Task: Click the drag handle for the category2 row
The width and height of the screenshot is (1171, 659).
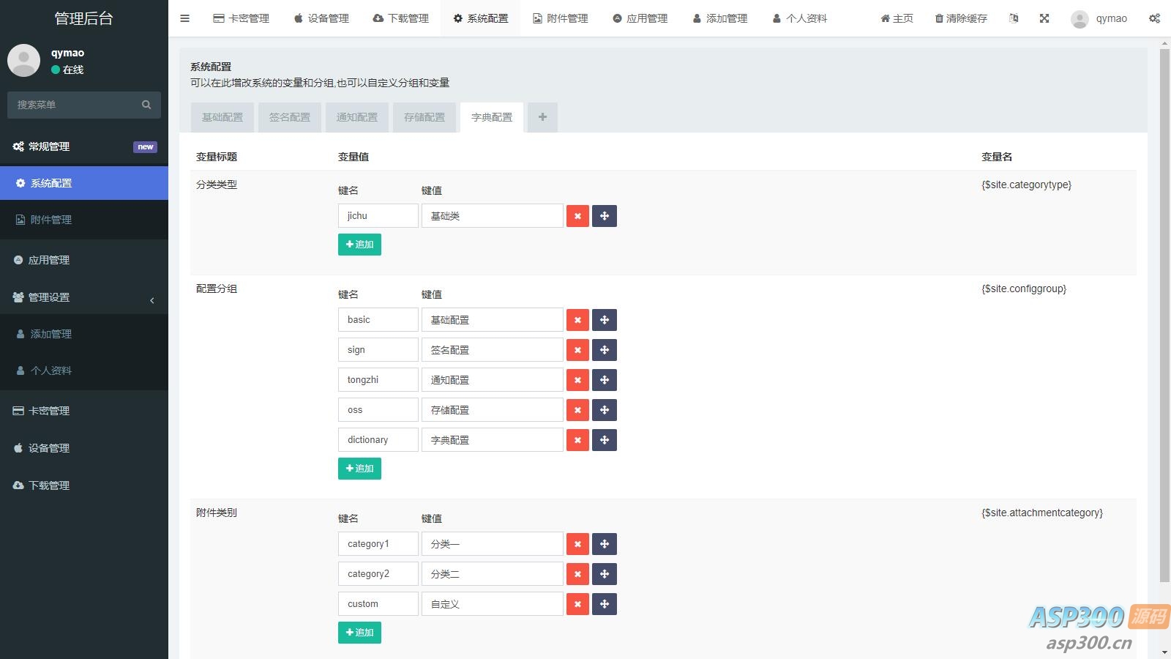Action: click(x=605, y=574)
